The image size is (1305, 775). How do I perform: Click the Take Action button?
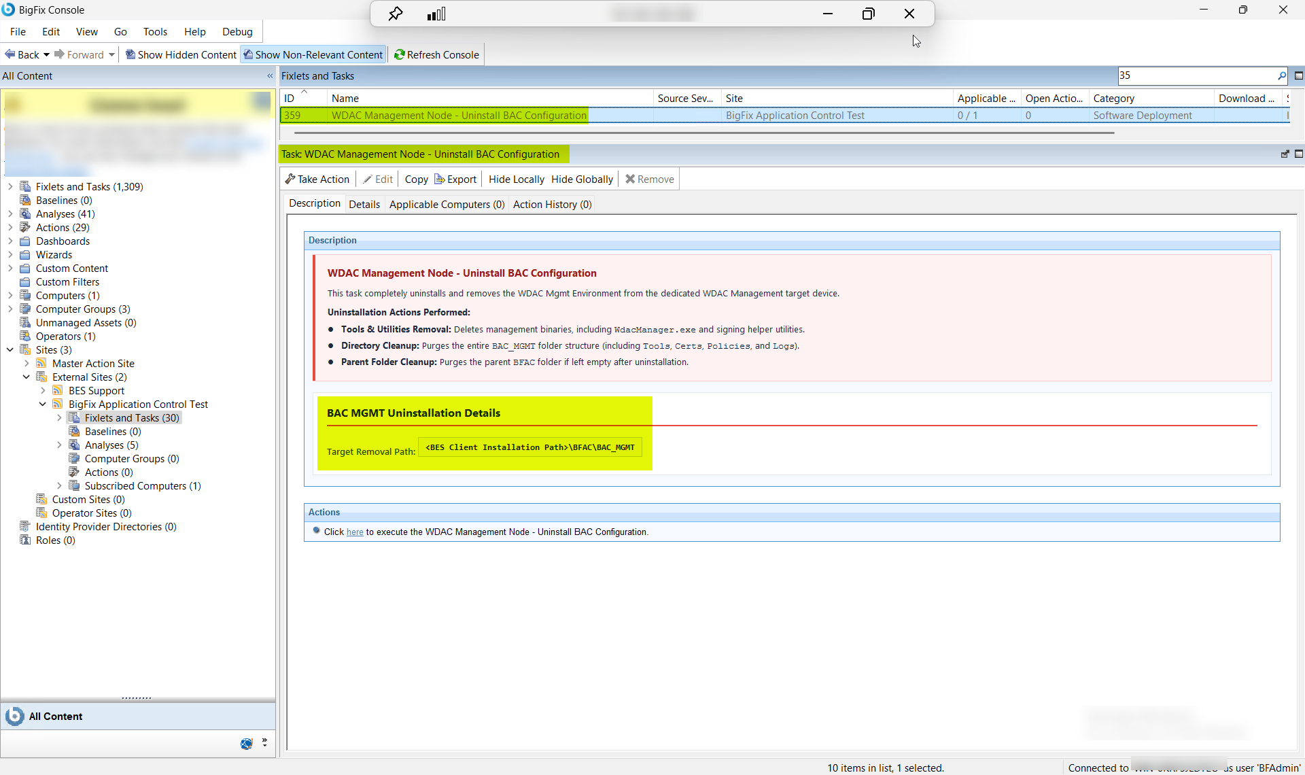317,179
